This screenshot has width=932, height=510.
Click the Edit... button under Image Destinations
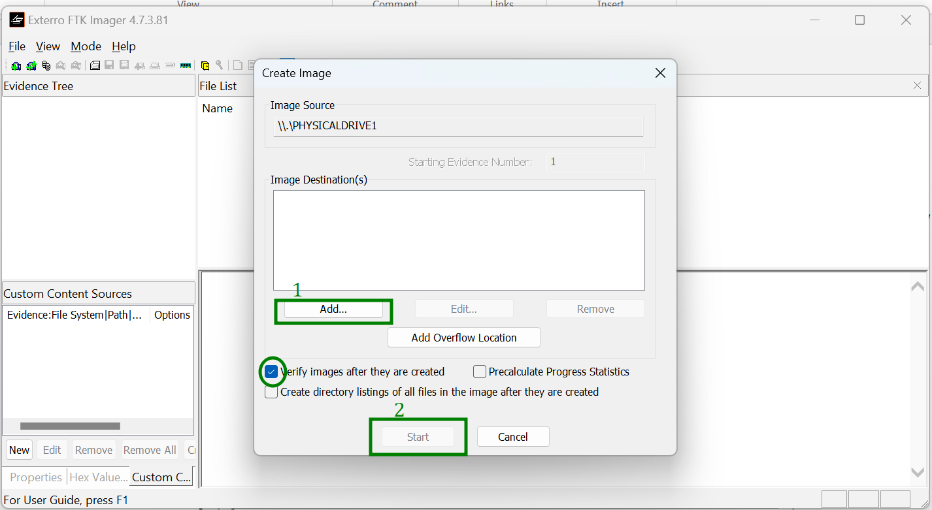click(x=464, y=310)
